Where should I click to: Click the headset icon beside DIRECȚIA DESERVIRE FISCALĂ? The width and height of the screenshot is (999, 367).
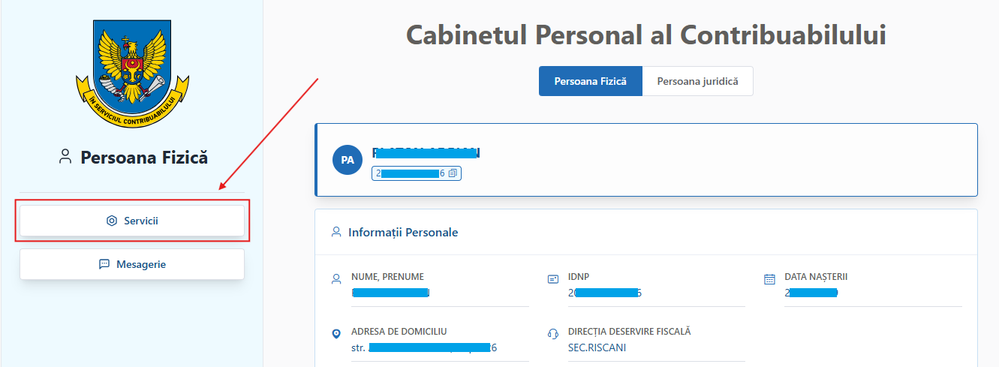[553, 333]
